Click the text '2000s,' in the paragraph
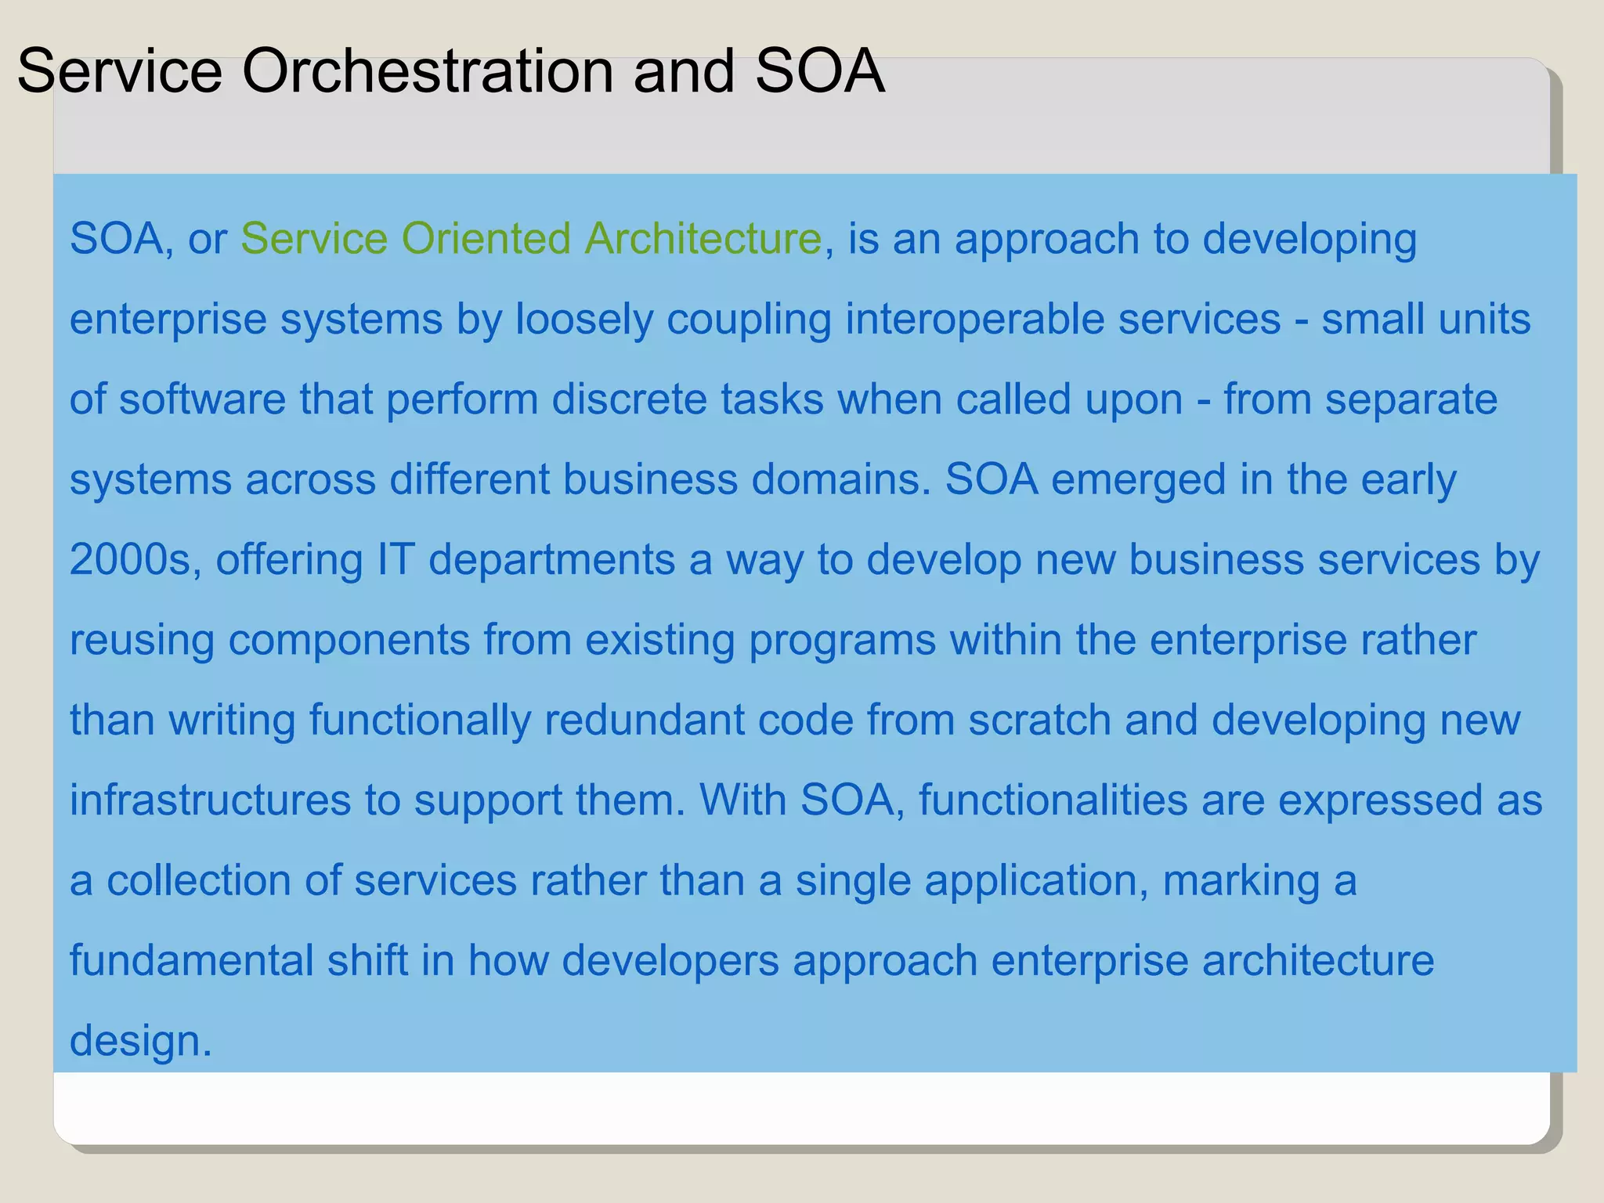The height and width of the screenshot is (1203, 1604). click(x=135, y=559)
